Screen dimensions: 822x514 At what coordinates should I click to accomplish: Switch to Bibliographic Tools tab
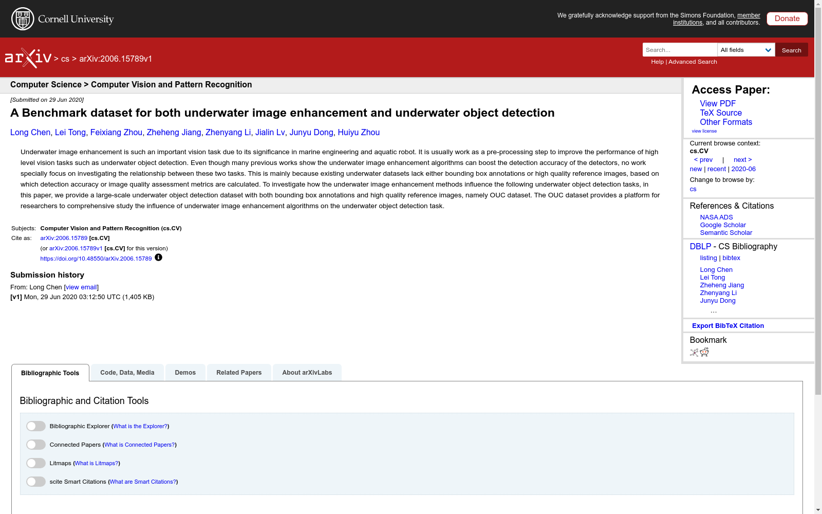coord(50,373)
